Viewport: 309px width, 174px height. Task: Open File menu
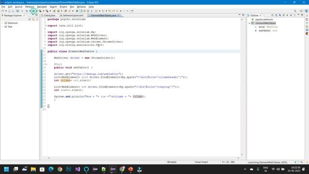(x=3, y=7)
